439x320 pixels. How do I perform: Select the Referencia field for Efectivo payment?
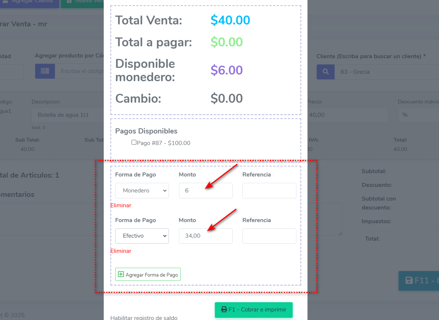269,236
